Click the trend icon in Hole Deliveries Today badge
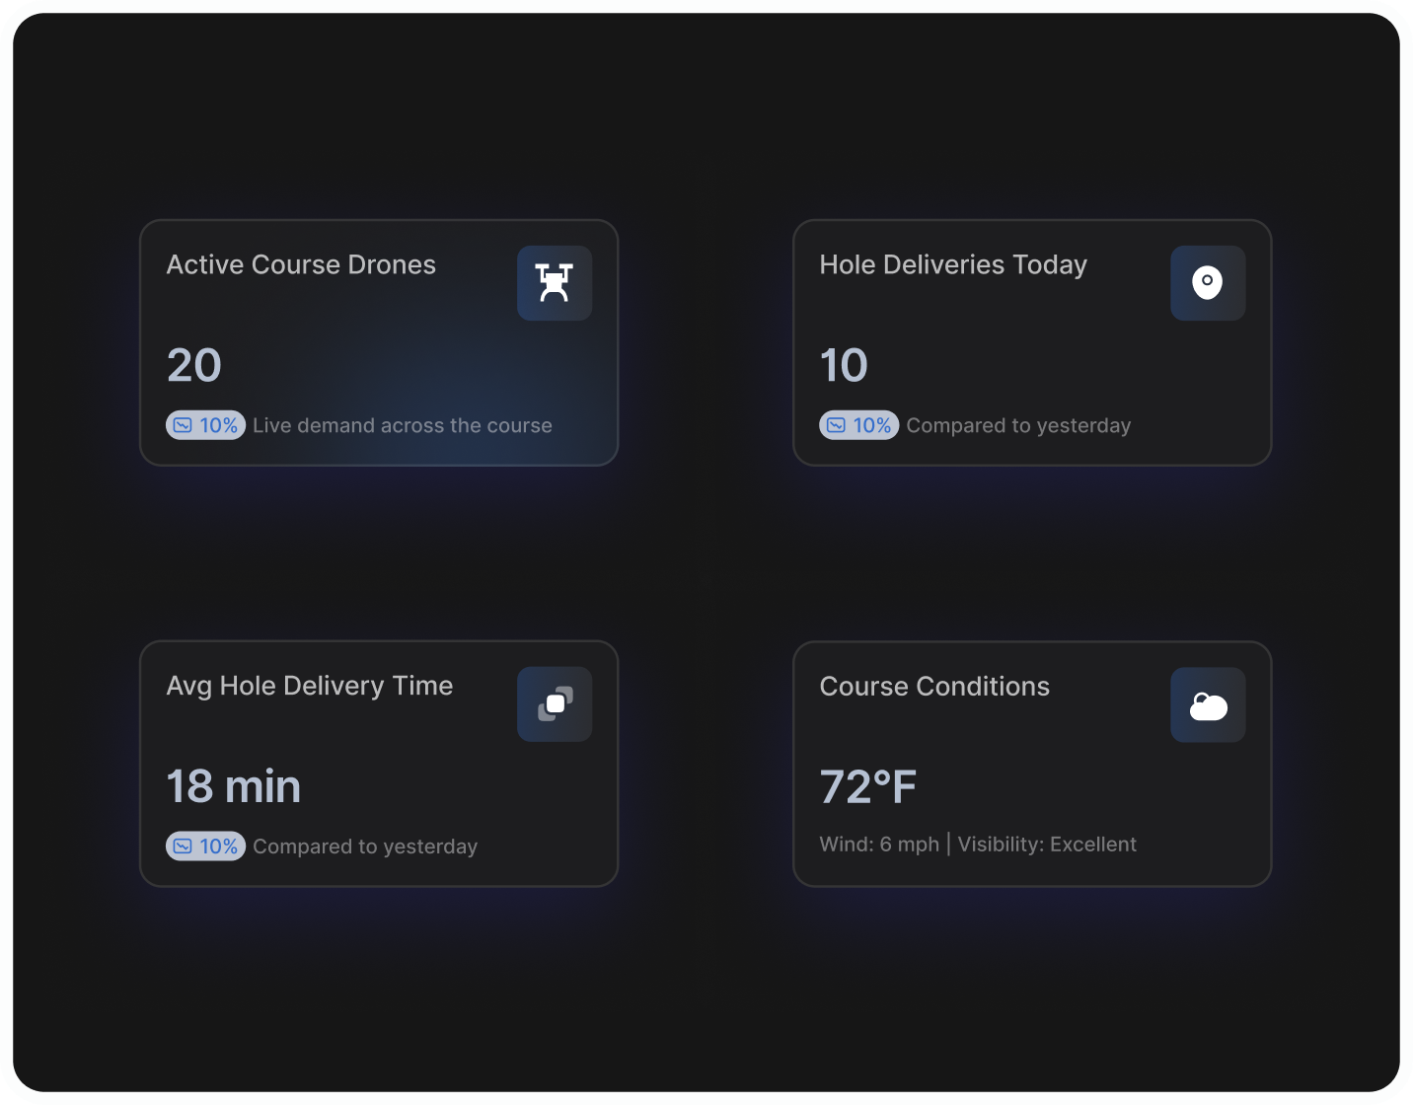 [x=836, y=425]
